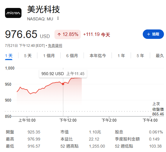Select the 1 天 tab

pyautogui.click(x=9, y=56)
